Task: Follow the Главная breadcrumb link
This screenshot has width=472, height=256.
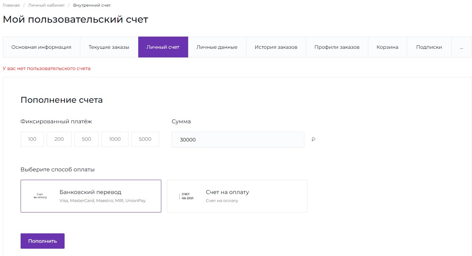Action: [x=11, y=5]
